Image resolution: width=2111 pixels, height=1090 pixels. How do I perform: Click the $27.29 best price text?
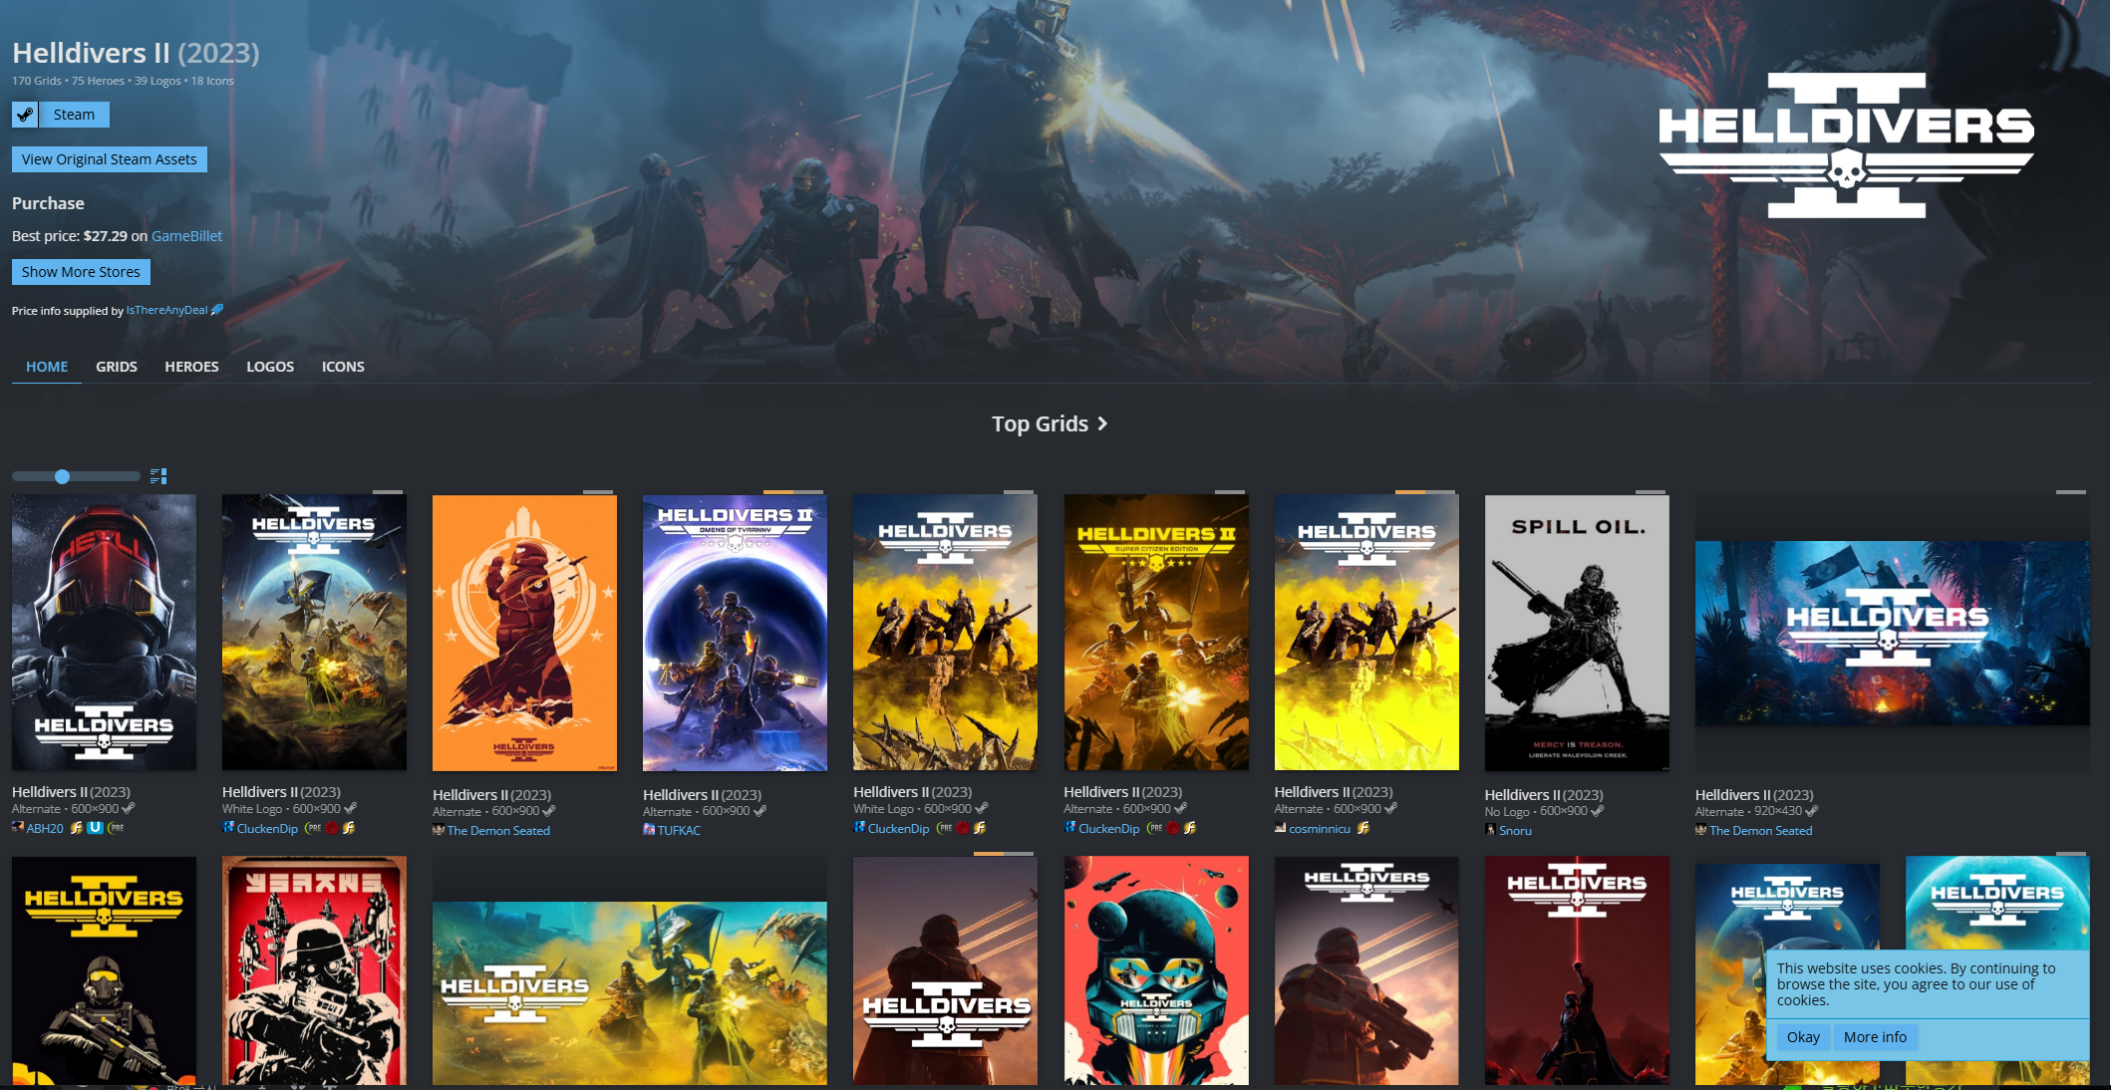pos(106,236)
